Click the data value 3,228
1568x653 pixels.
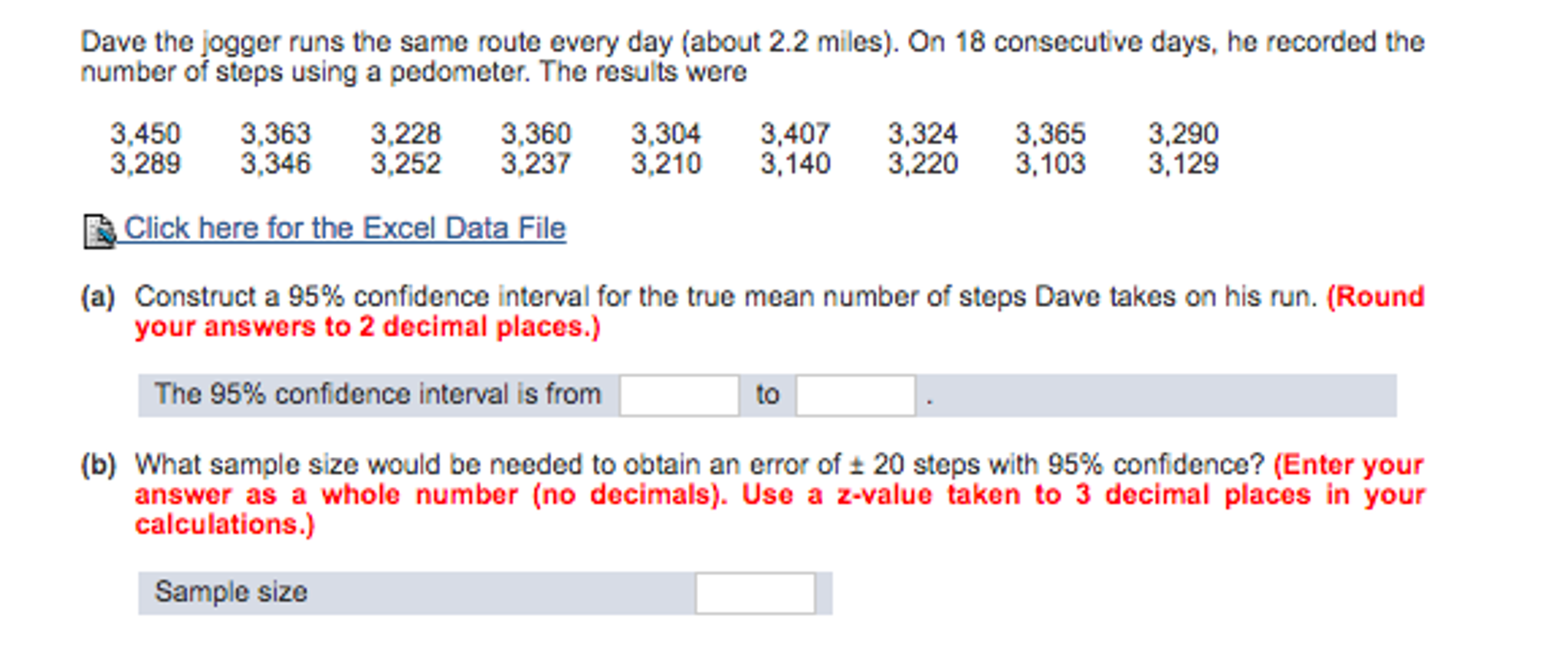406,134
